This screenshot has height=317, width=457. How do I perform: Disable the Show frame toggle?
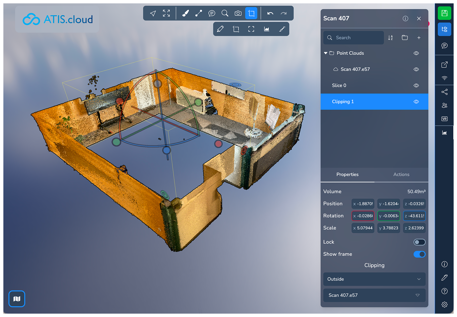419,254
